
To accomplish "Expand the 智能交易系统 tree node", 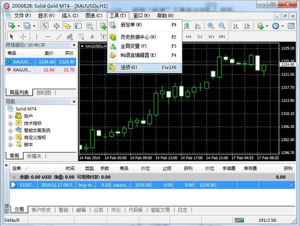I will coord(11,130).
